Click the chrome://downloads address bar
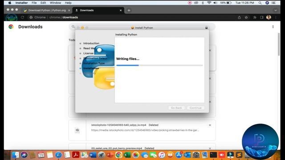This screenshot has height=160, width=285. [x=64, y=17]
